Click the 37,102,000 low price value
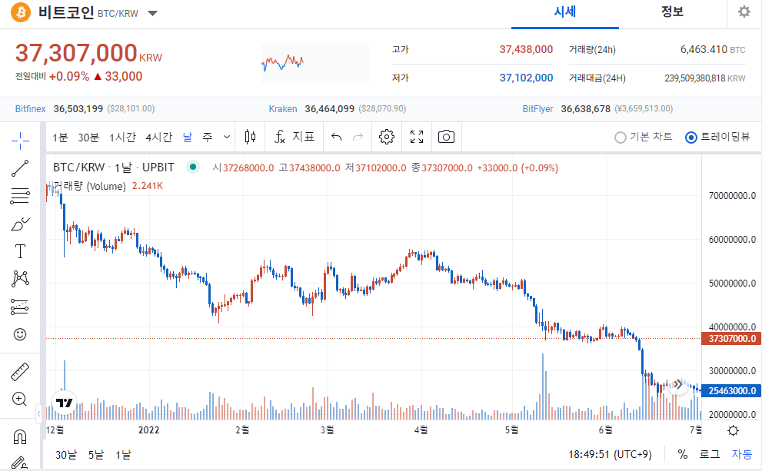Screen dimensions: 762x471 point(526,78)
